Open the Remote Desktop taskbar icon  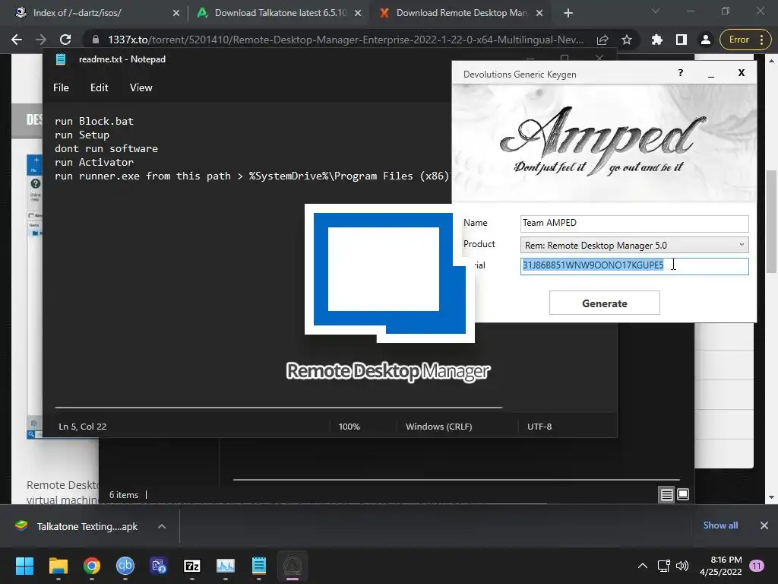click(158, 566)
